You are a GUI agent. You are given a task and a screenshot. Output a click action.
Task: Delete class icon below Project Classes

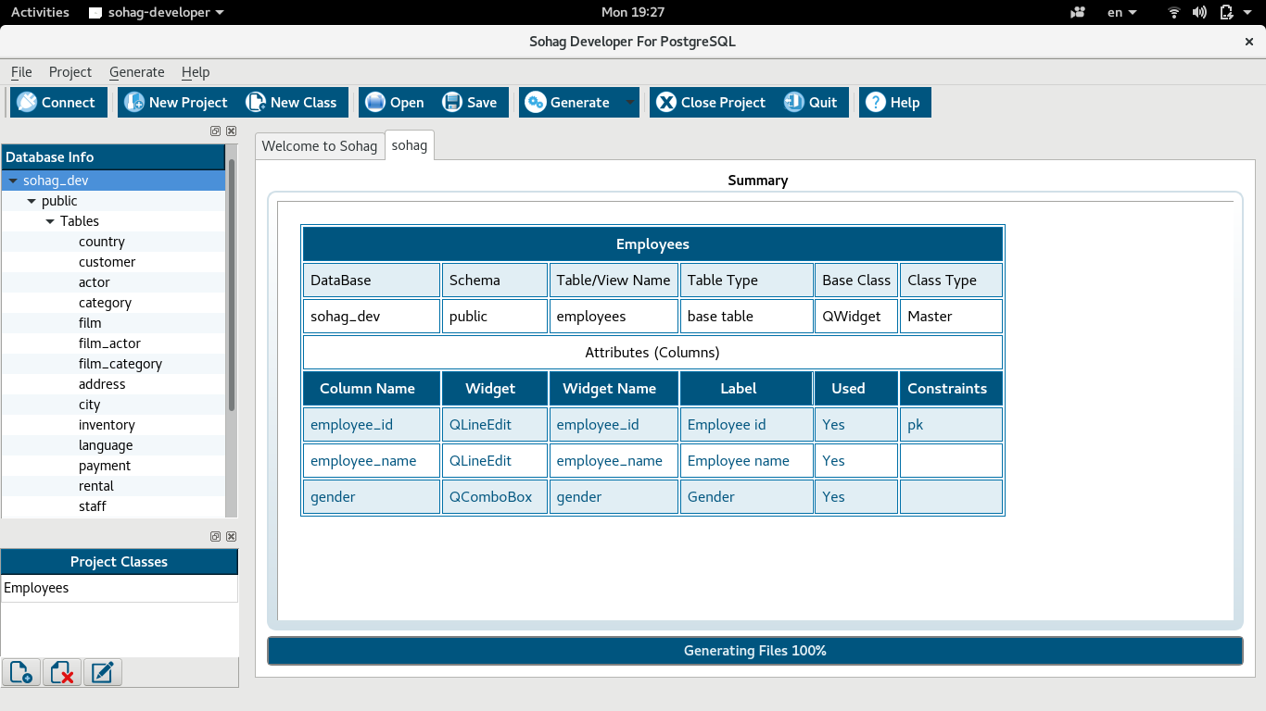[62, 672]
